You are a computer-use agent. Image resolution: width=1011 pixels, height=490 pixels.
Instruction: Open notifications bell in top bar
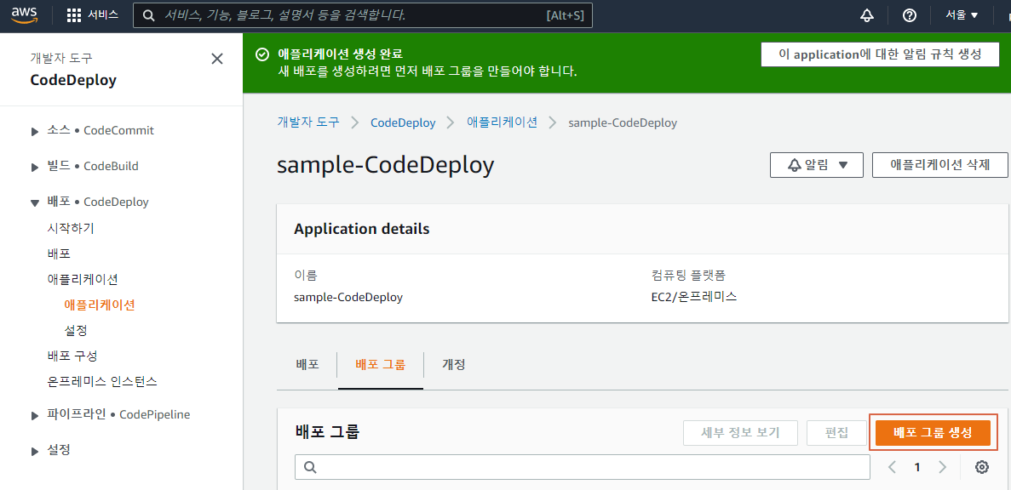click(x=867, y=15)
